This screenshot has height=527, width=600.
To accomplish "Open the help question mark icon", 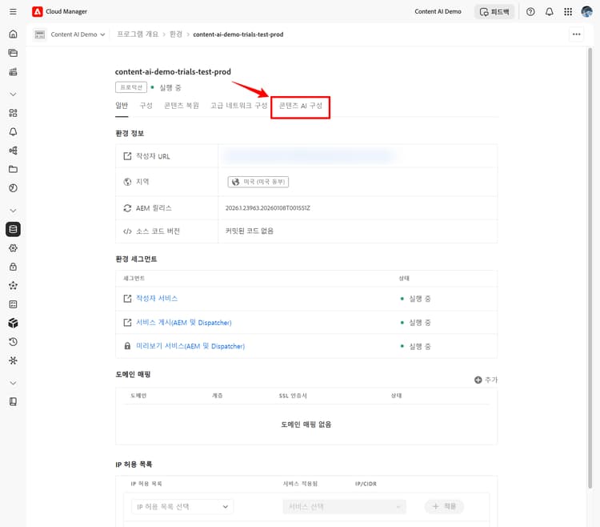I will 530,11.
